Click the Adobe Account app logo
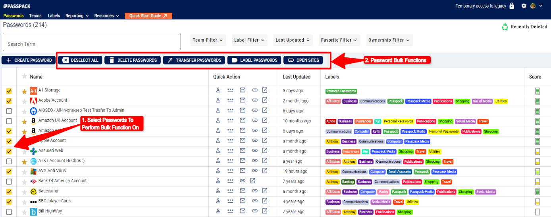 (34, 101)
